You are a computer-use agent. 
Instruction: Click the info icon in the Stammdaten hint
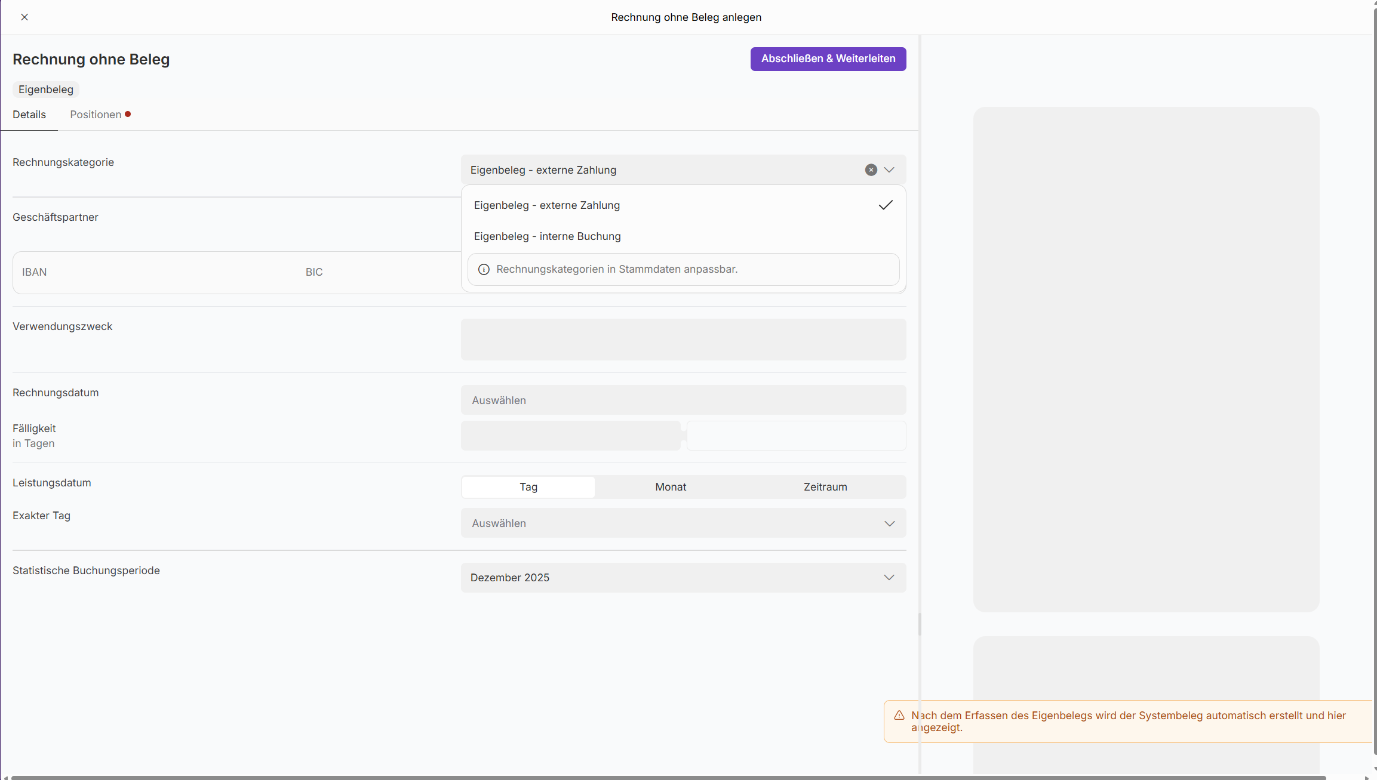484,270
